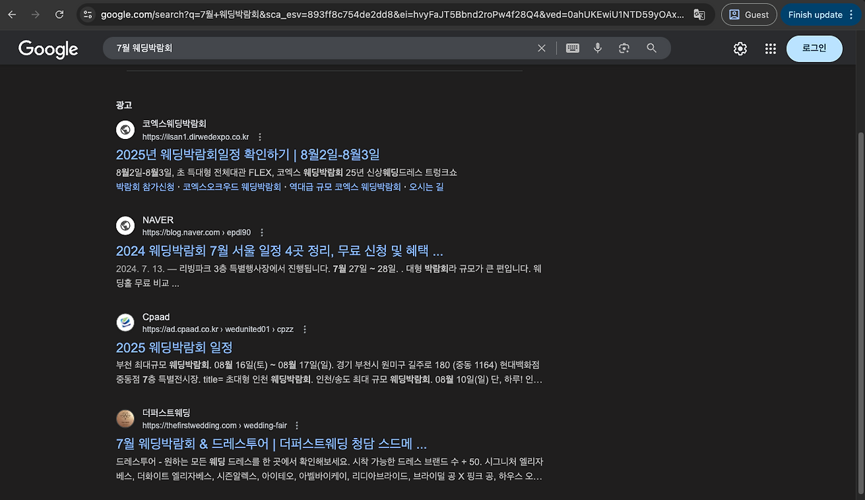This screenshot has height=500, width=865.
Task: Open quick settings via the gear icon
Action: point(740,48)
